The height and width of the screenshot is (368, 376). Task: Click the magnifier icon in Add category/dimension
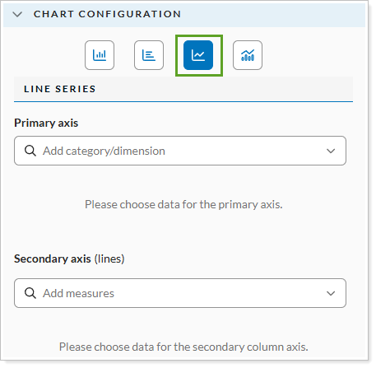(x=30, y=151)
